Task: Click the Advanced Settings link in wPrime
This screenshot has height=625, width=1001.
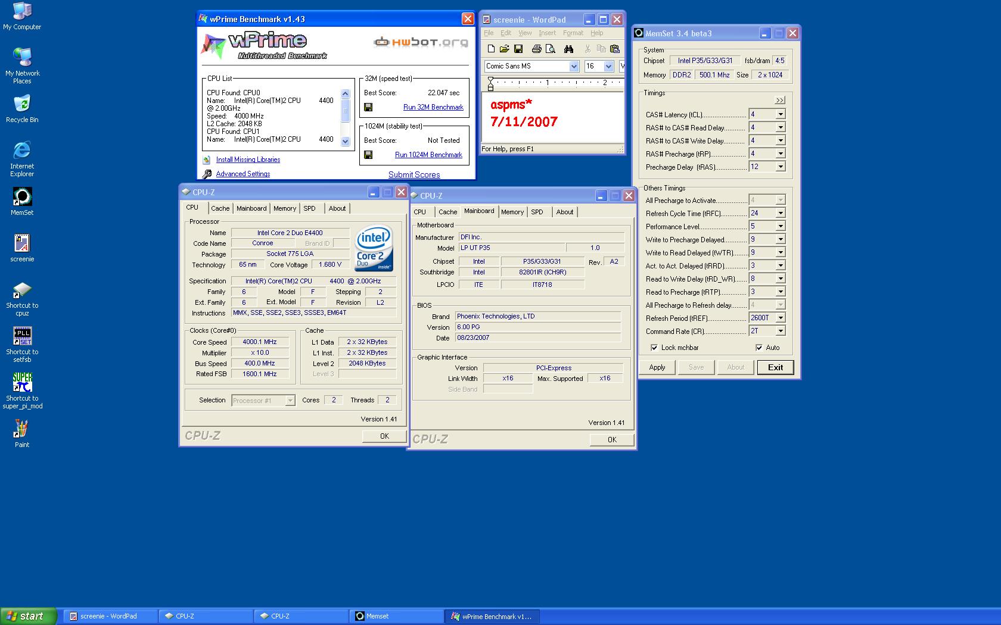Action: [x=243, y=174]
